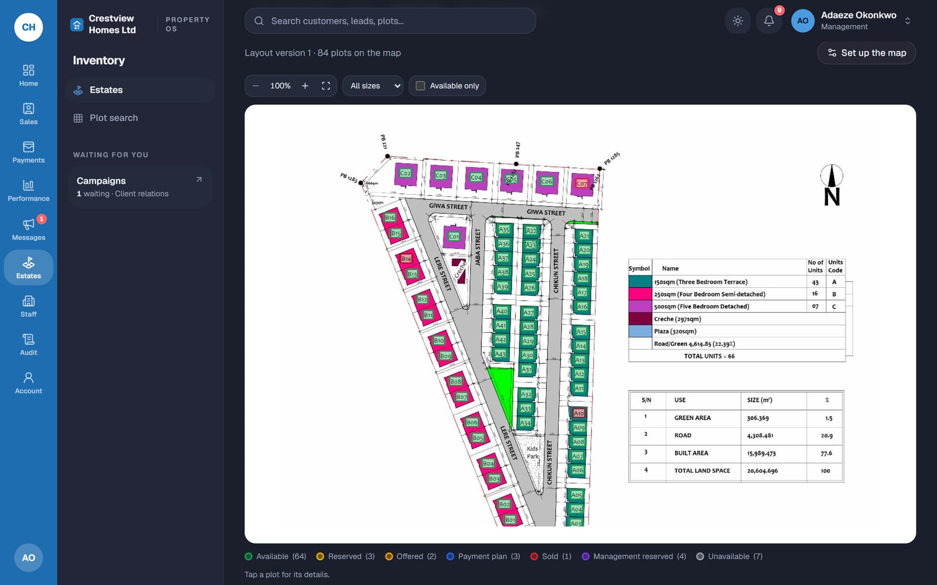Click the Payment plan (3) legend entry
This screenshot has height=585, width=937.
(x=483, y=556)
